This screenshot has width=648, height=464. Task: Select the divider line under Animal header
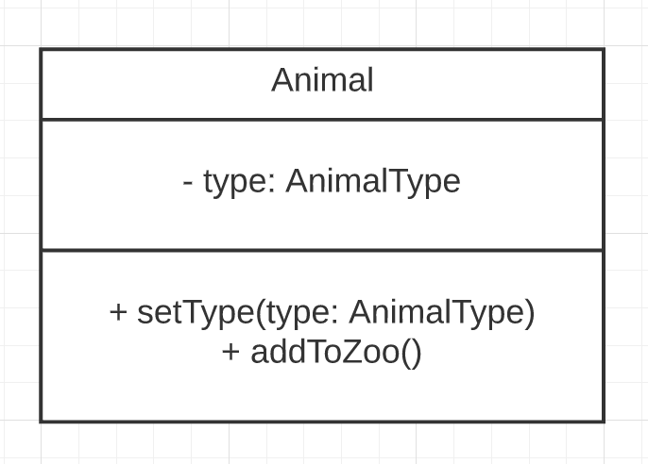pyautogui.click(x=322, y=120)
